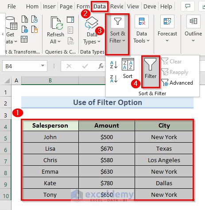Expand the Get Data dropdown arrow
This screenshot has height=210, width=205.
coord(15,42)
